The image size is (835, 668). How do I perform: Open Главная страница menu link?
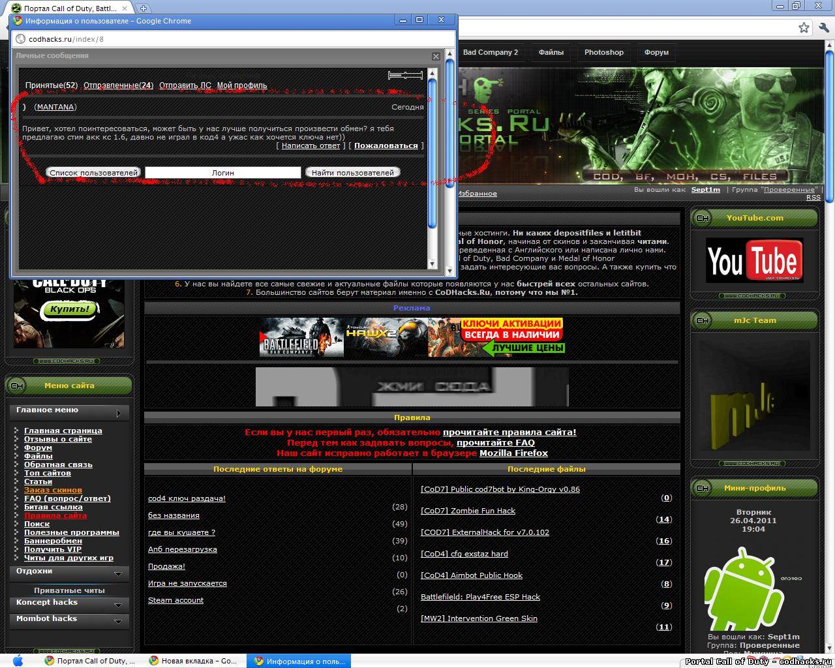pyautogui.click(x=63, y=431)
